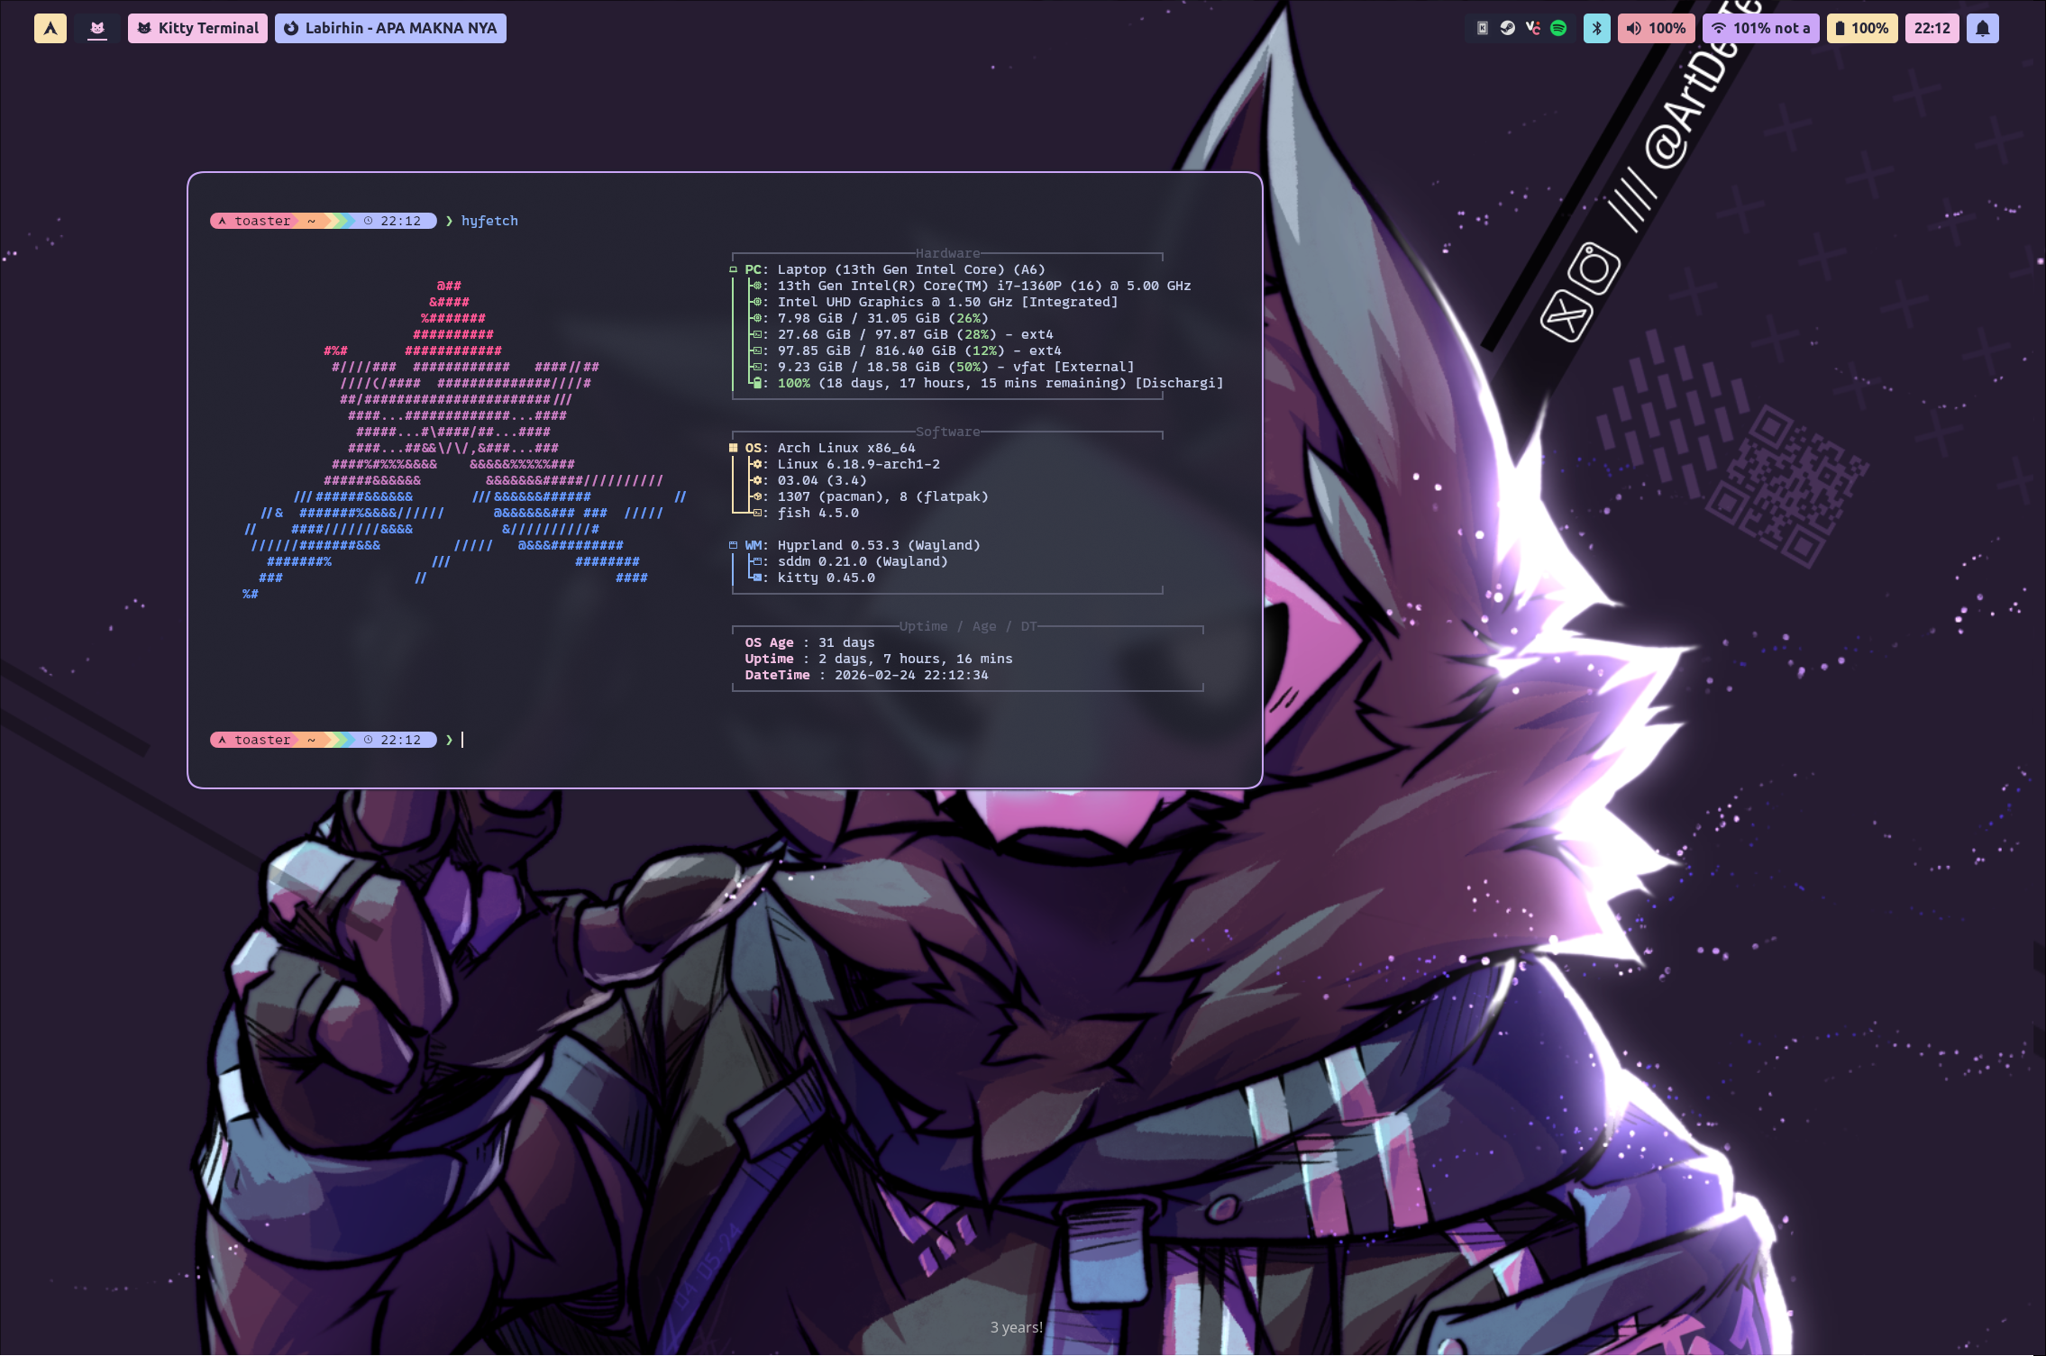Screen dimensions: 2046x1356
Task: Focus the Kitty Terminal taskbar entry
Action: [x=197, y=28]
